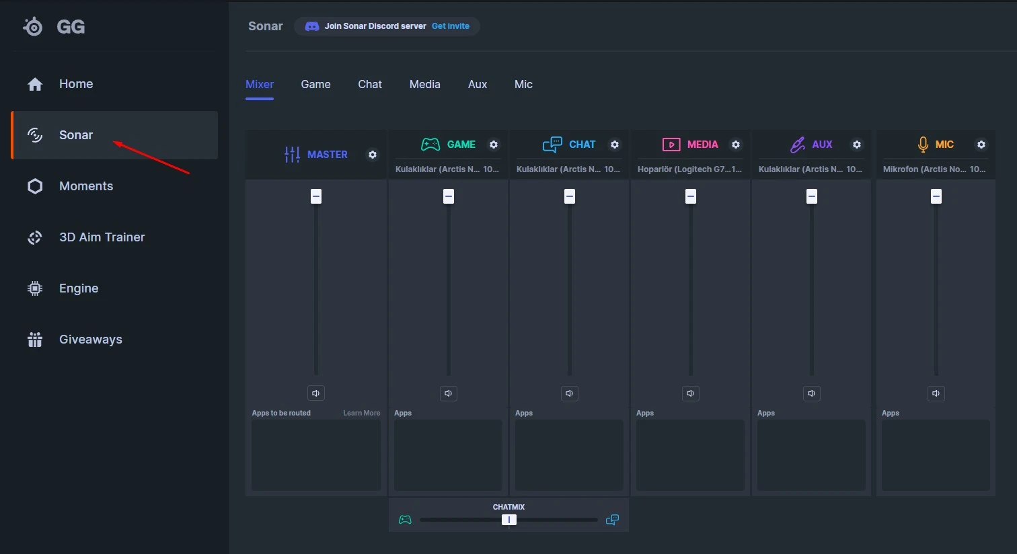Click the Master 'Apps to be routed' box
1017x554 pixels.
[x=316, y=455]
